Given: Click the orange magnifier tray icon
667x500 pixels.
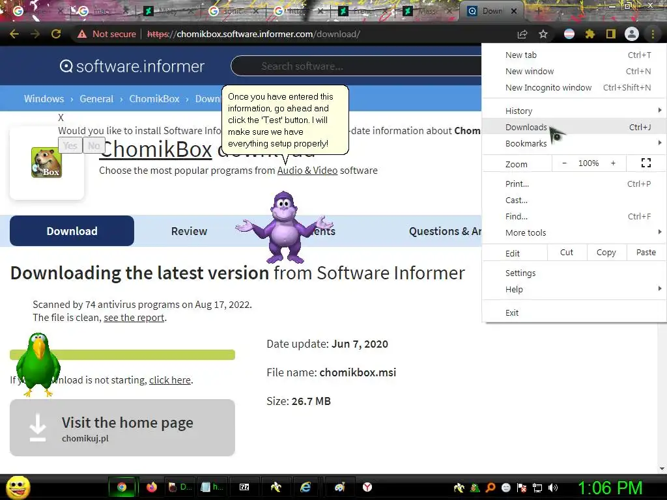Looking at the screenshot, I should point(490,488).
